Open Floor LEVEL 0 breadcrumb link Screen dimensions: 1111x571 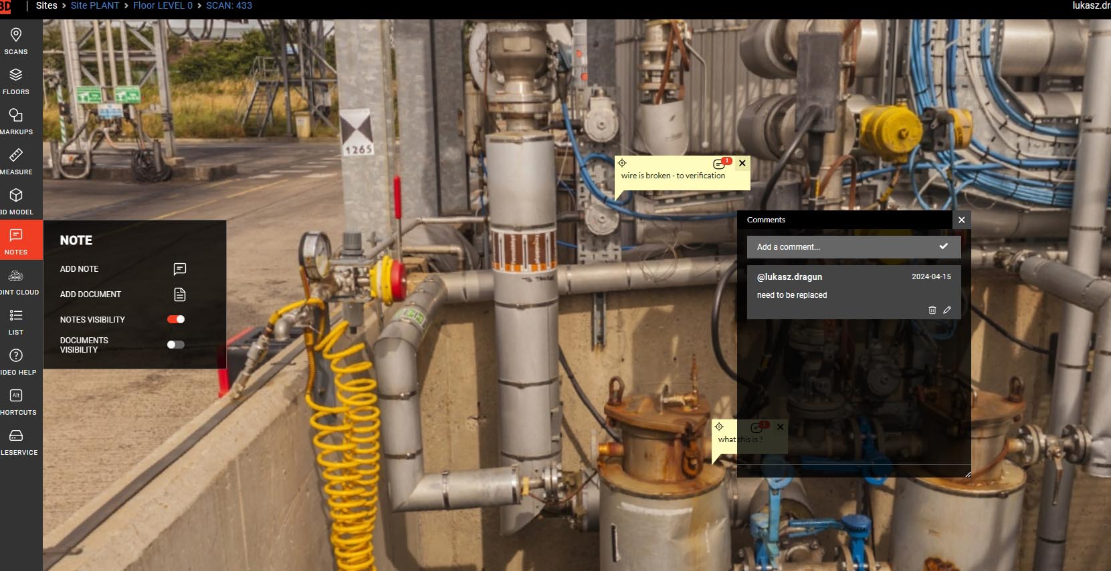coord(163,5)
